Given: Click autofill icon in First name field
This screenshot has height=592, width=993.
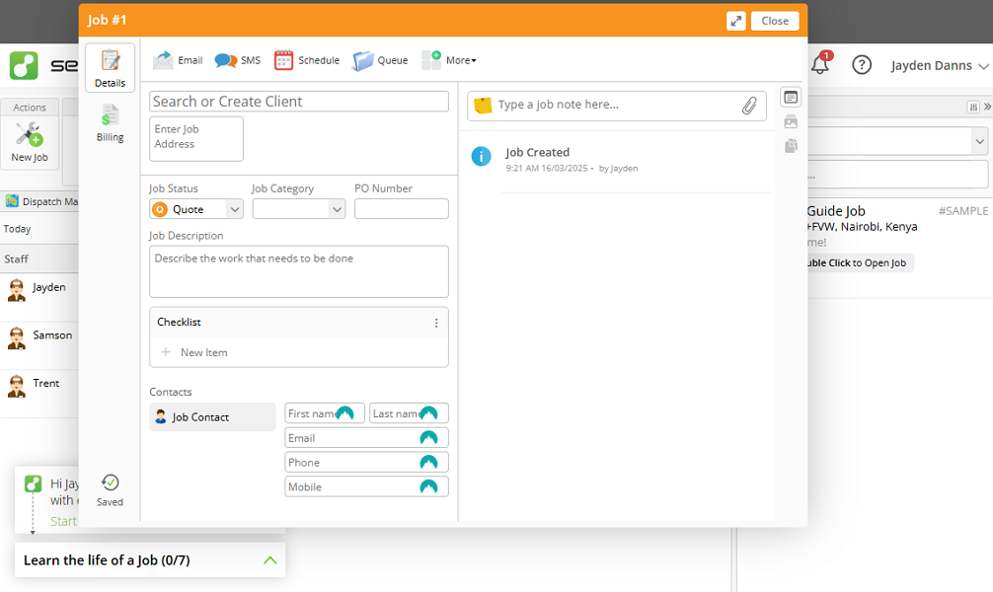Looking at the screenshot, I should 344,413.
